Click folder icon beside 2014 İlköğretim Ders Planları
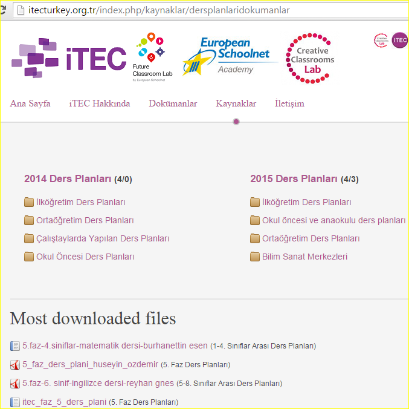Viewport: 409px width, 409px height. pos(29,202)
